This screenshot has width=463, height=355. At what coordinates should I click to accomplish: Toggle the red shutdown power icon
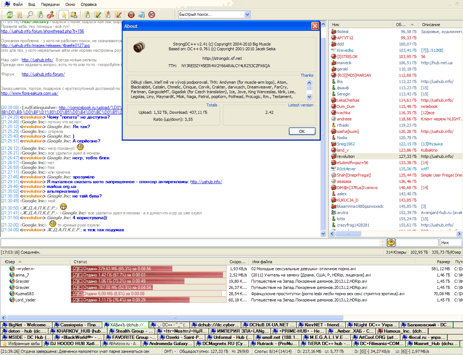tap(131, 15)
